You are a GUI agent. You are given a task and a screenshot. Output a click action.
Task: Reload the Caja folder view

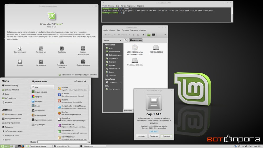pos(143,35)
